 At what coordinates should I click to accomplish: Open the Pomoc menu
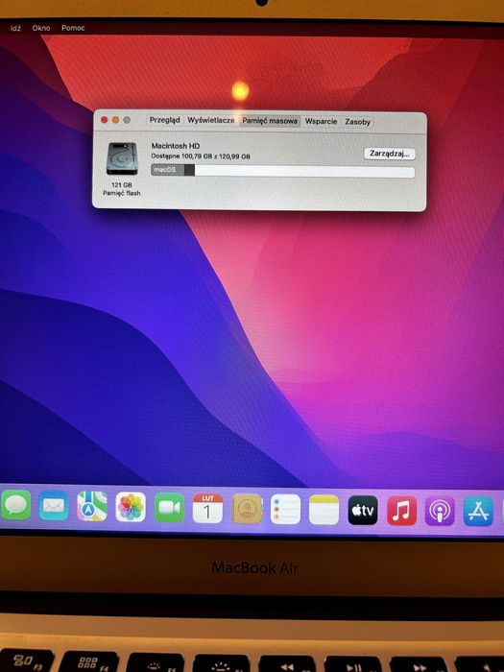point(73,28)
